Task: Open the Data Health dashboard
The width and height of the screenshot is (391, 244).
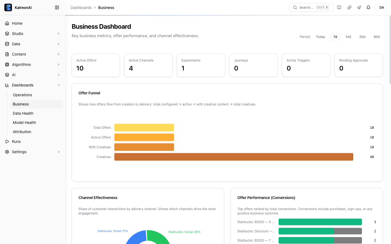Action: (x=23, y=113)
